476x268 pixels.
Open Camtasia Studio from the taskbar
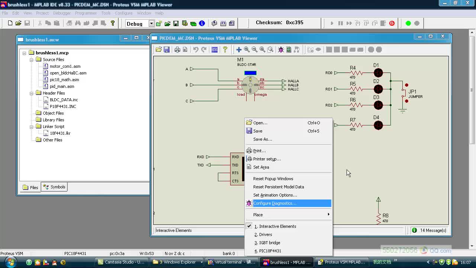click(x=121, y=262)
